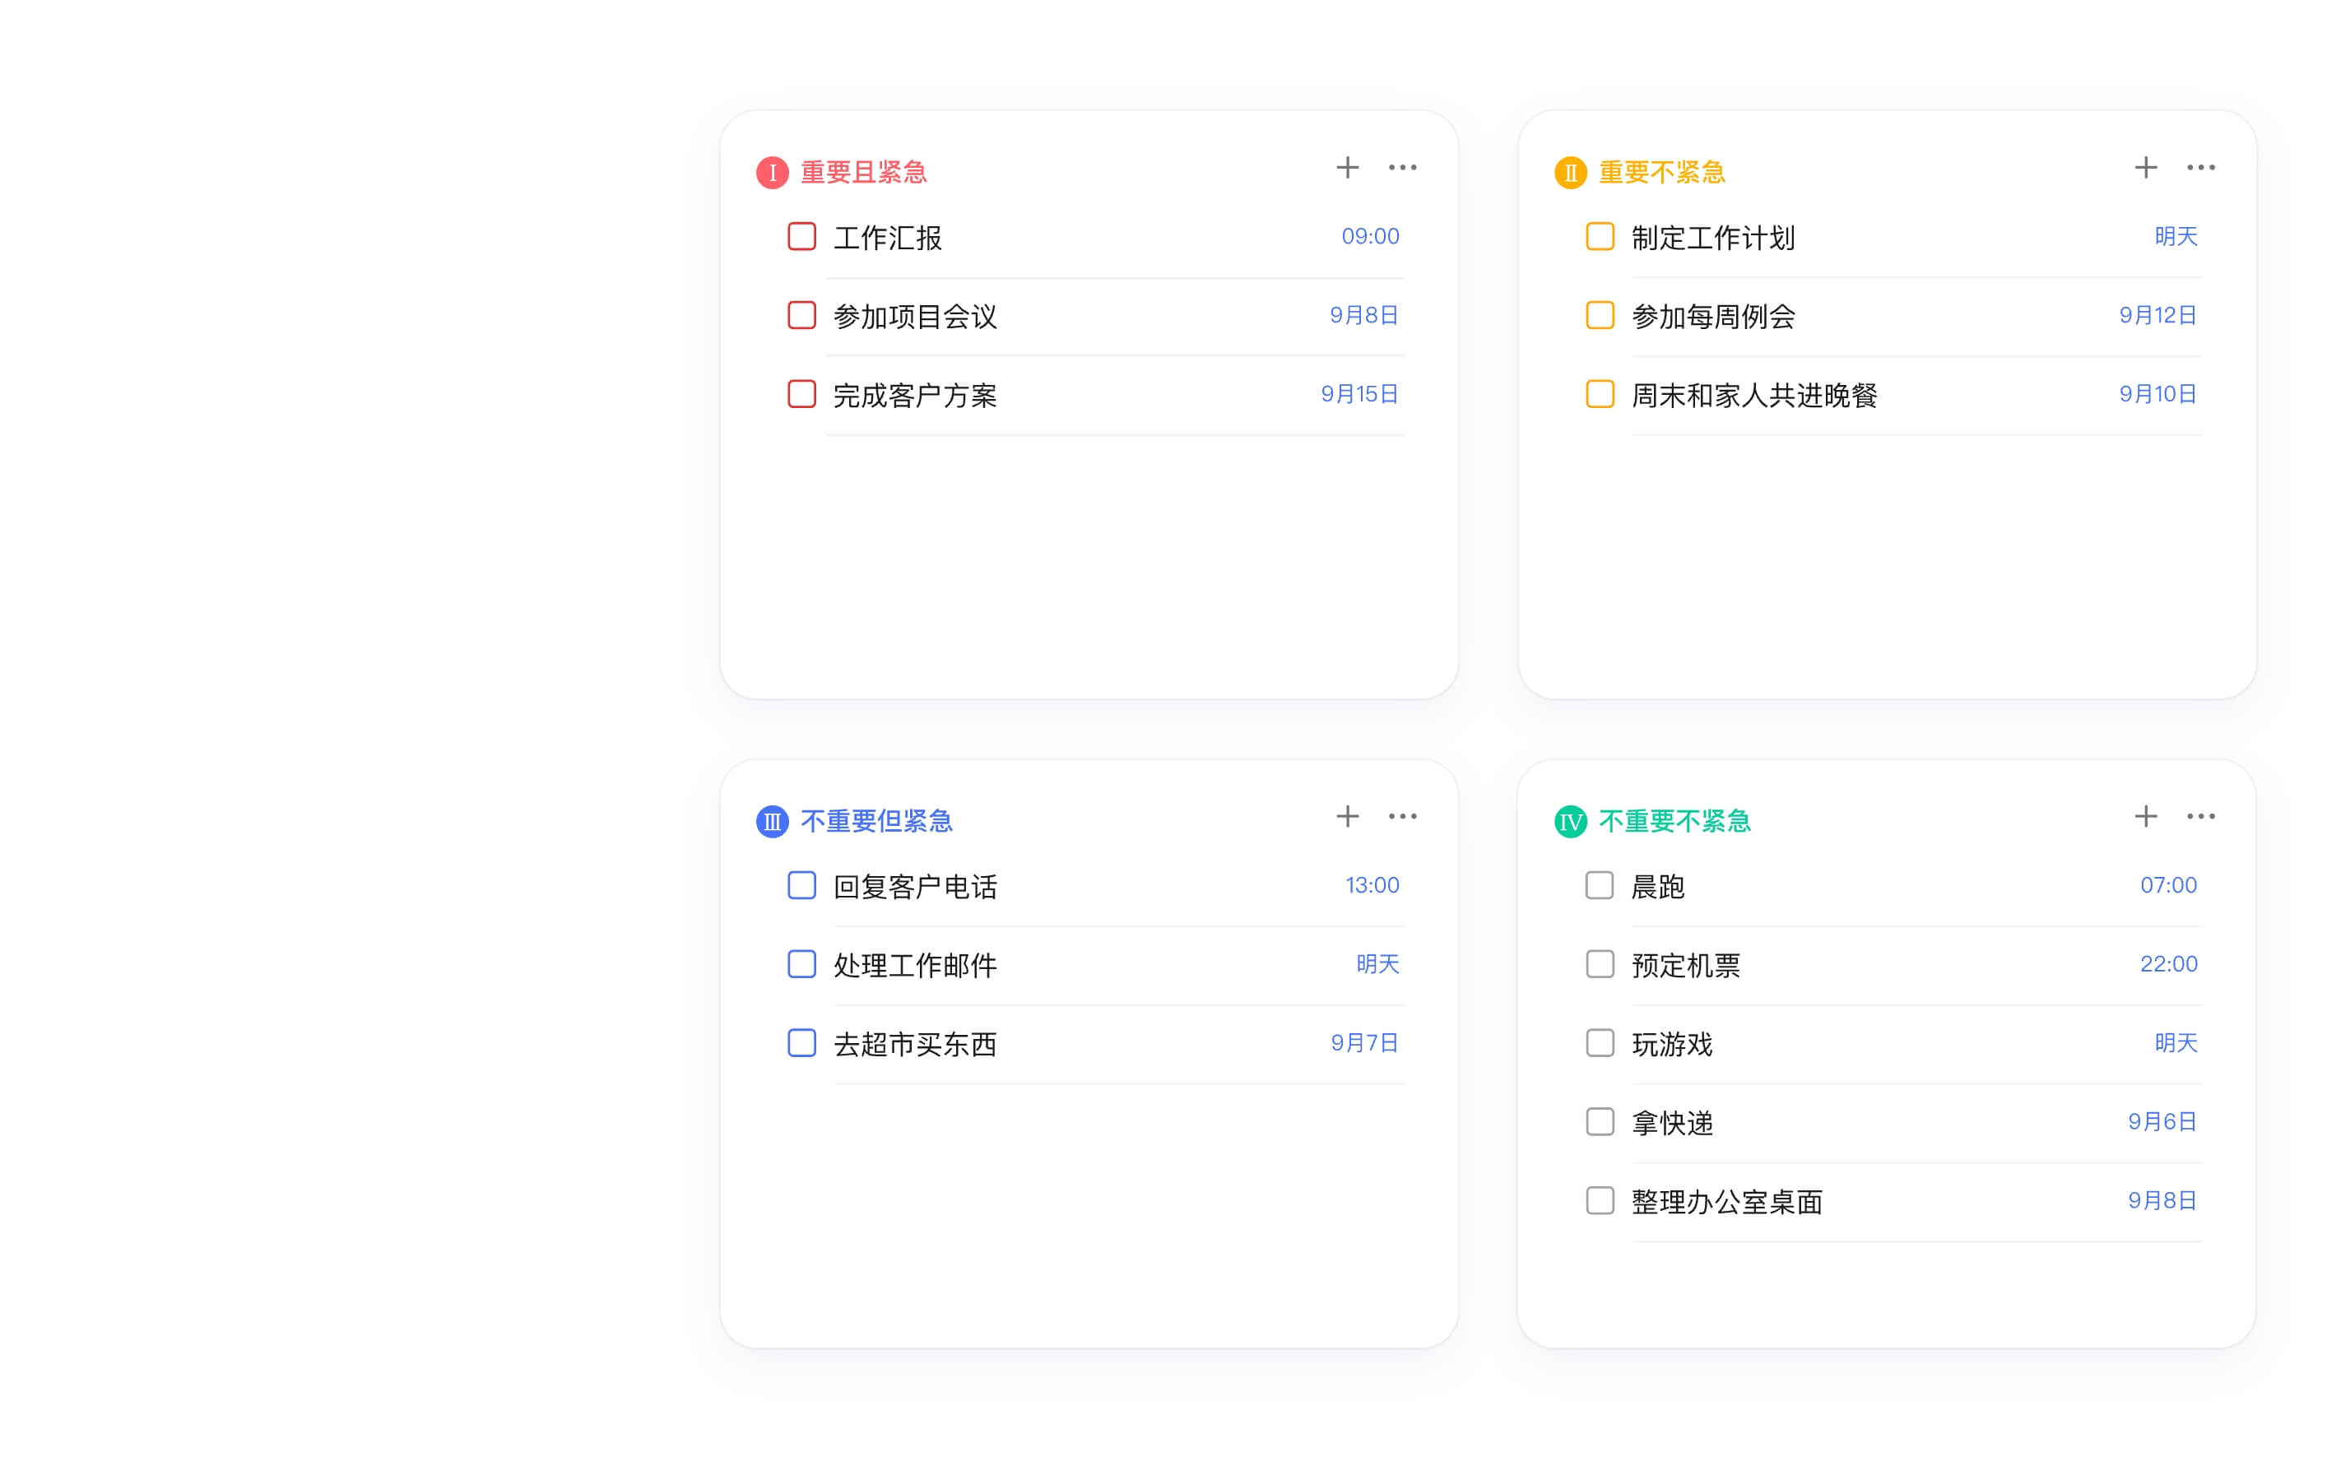Click the add (+) icon in 重要不紧急

tap(2145, 166)
